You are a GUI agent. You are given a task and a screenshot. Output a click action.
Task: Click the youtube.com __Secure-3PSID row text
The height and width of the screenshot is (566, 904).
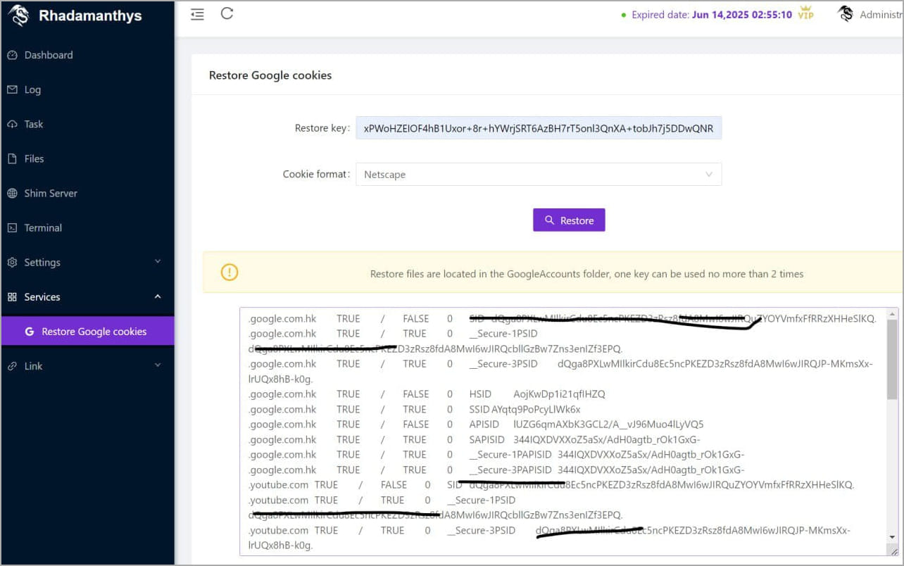549,538
